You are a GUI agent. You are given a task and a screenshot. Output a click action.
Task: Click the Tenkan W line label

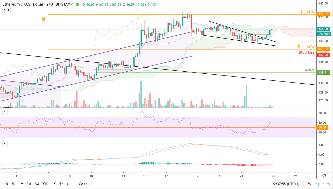[306, 47]
